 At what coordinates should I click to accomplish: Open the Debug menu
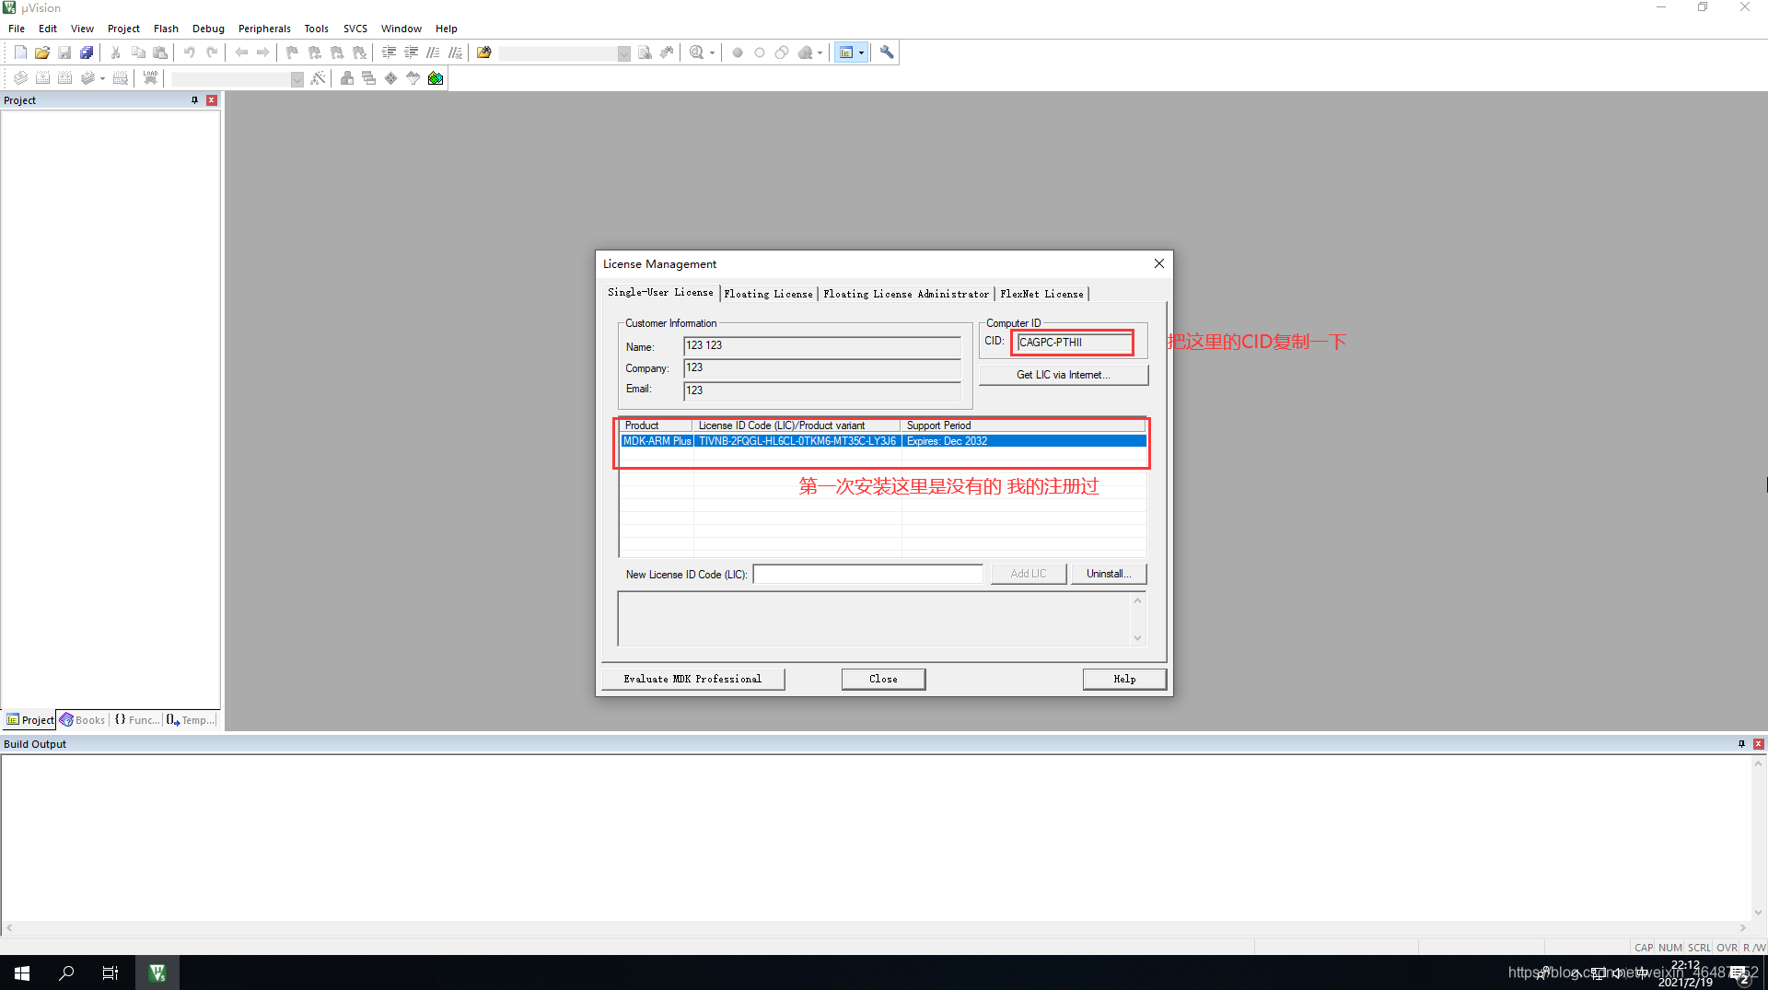pos(208,29)
